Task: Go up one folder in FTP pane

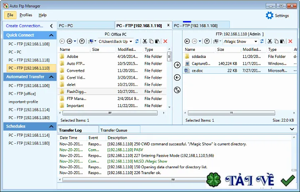Action: pos(207,41)
